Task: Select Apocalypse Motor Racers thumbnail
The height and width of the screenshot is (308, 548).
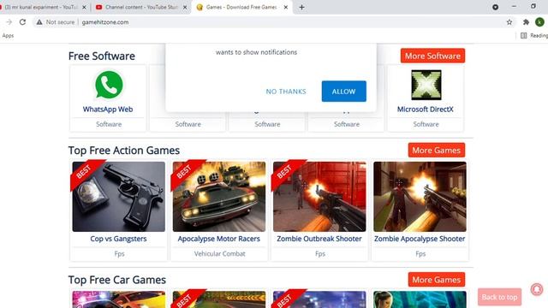Action: [x=219, y=197]
